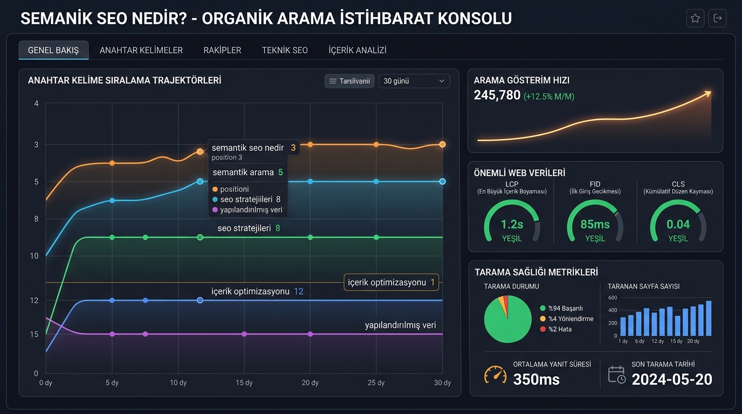Viewport: 742px width, 414px height.
Task: Click the star favorite icon
Action: point(695,18)
